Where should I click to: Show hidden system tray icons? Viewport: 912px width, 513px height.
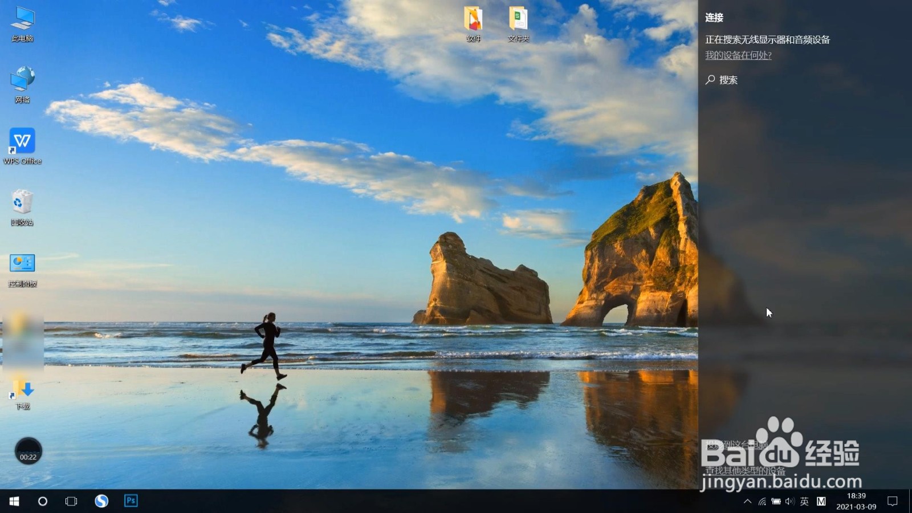tap(748, 502)
